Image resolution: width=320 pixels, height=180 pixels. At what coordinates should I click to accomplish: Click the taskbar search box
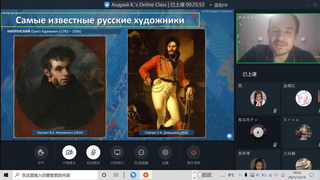55,175
